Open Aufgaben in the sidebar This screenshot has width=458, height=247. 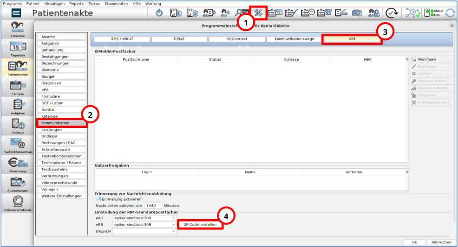point(18,107)
